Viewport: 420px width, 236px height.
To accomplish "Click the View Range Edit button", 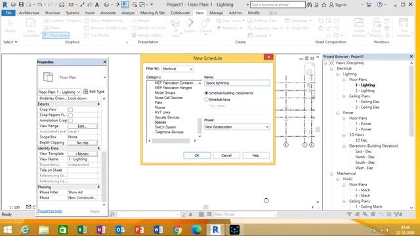I will [82, 126].
